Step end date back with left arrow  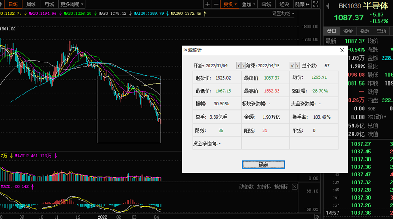coord(292,66)
